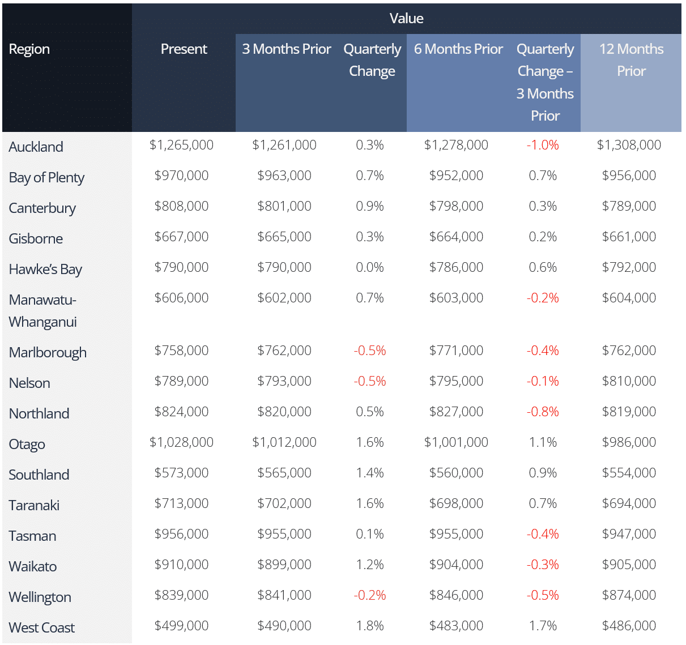
Task: Click Marlborough's red -0.5% quarterly change
Action: [369, 351]
